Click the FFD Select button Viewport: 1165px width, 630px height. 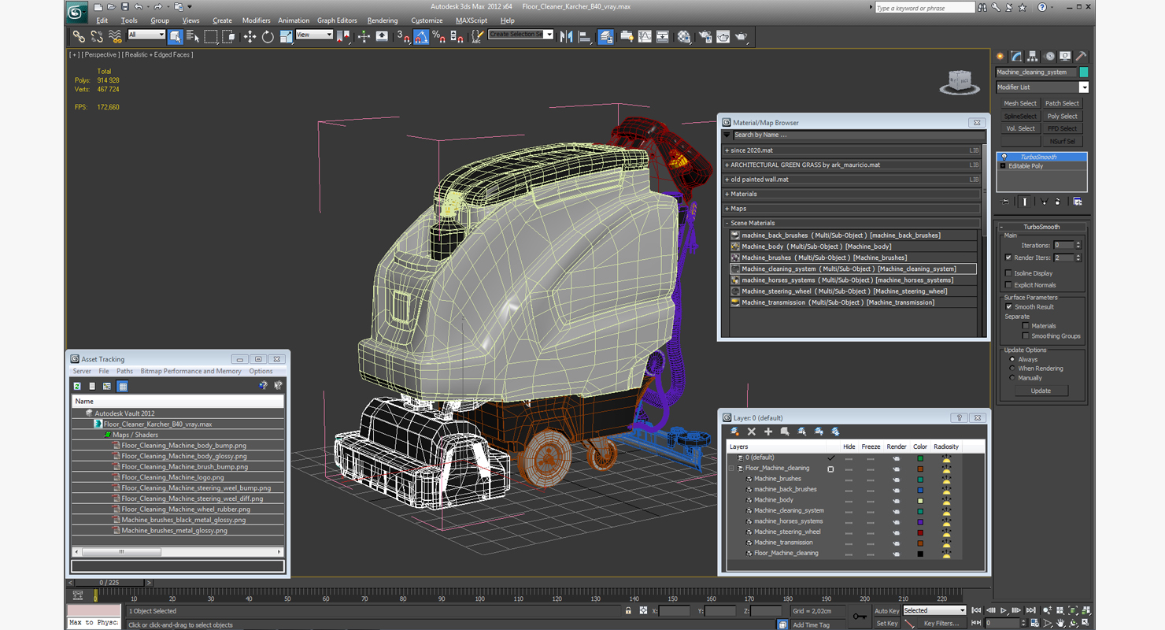coord(1062,128)
